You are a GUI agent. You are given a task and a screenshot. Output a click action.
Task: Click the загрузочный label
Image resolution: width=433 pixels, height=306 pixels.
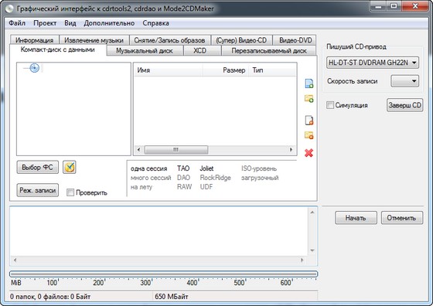[x=260, y=178]
